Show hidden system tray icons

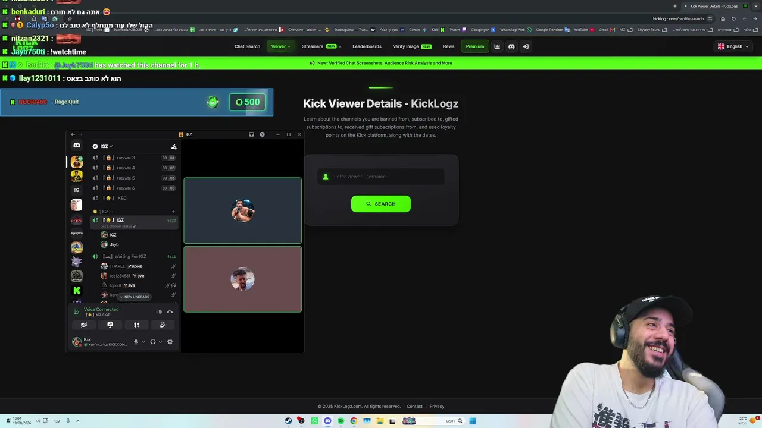point(77,421)
